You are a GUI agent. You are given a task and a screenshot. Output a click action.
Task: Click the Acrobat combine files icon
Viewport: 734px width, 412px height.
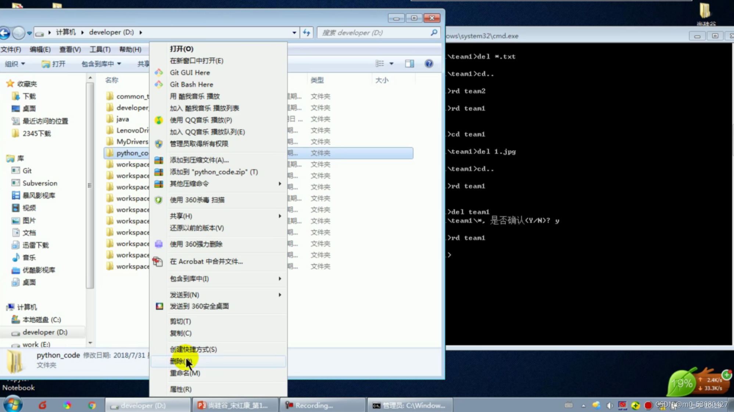coord(158,262)
